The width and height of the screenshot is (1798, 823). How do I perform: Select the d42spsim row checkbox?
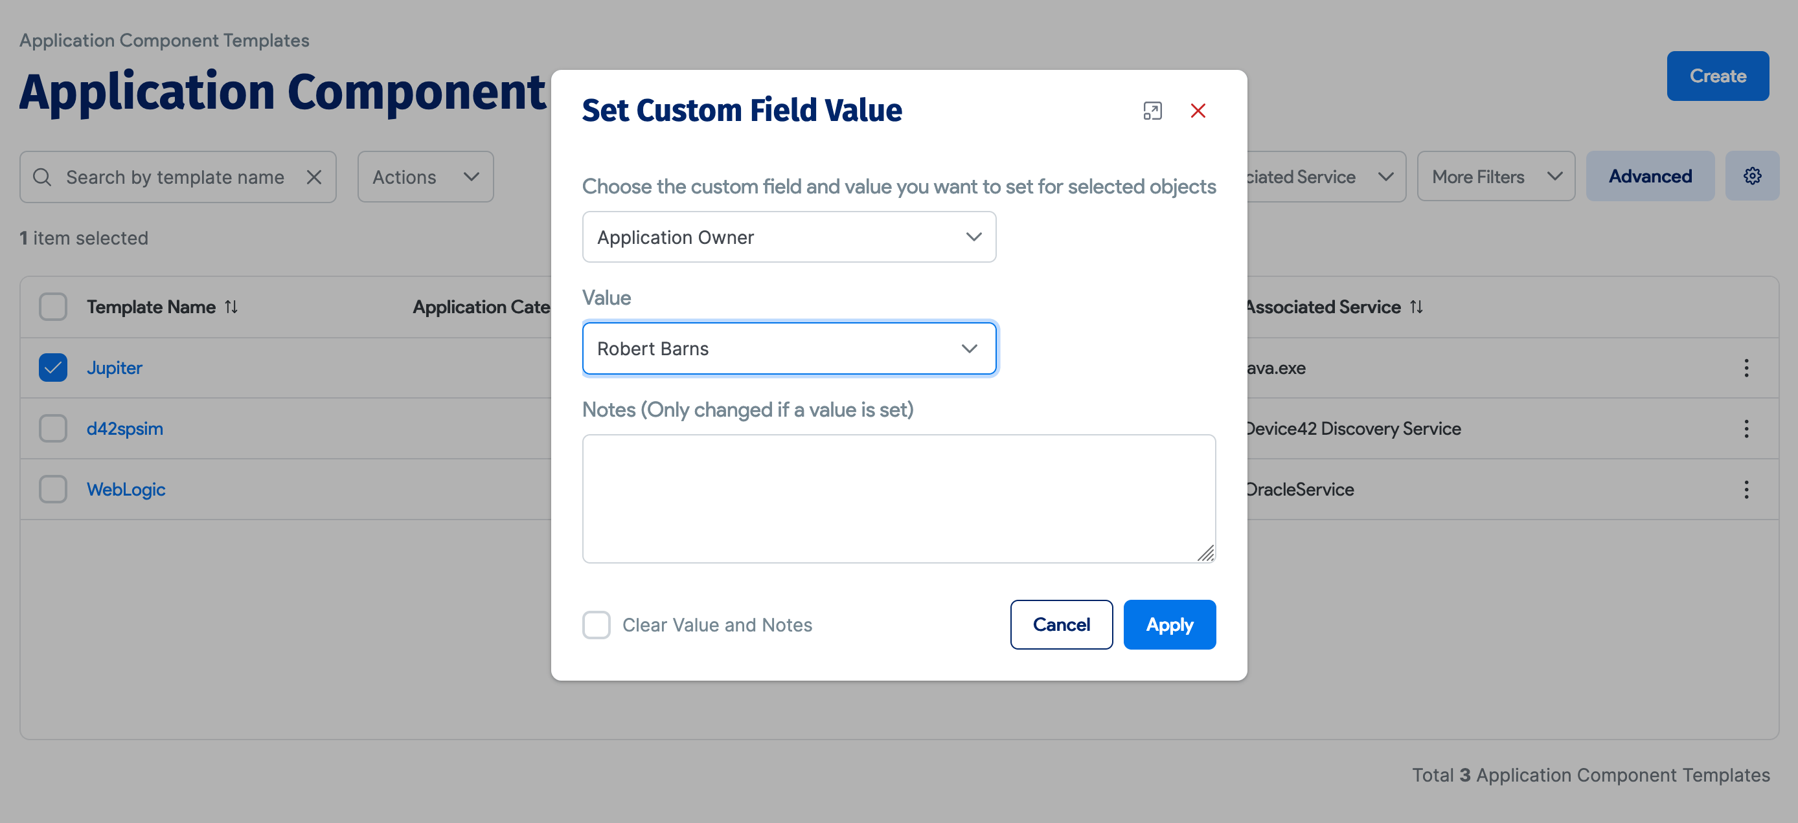point(52,428)
